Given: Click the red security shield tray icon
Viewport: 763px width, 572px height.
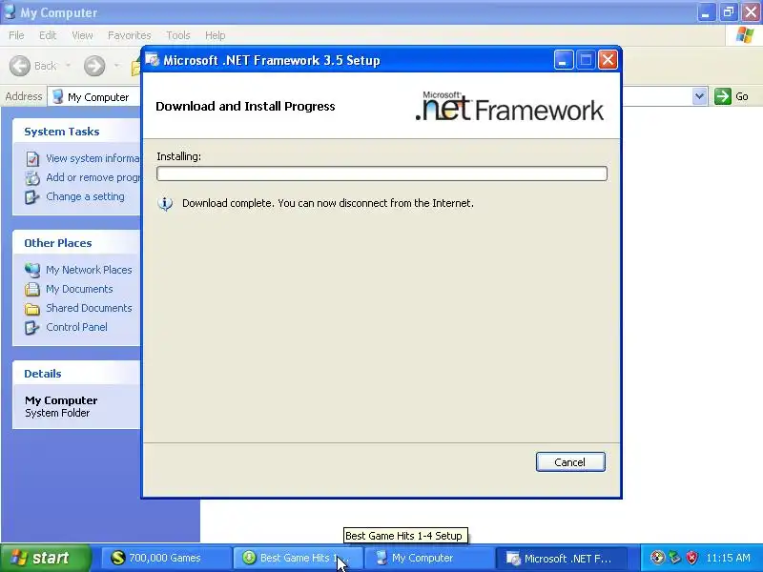Looking at the screenshot, I should 692,558.
